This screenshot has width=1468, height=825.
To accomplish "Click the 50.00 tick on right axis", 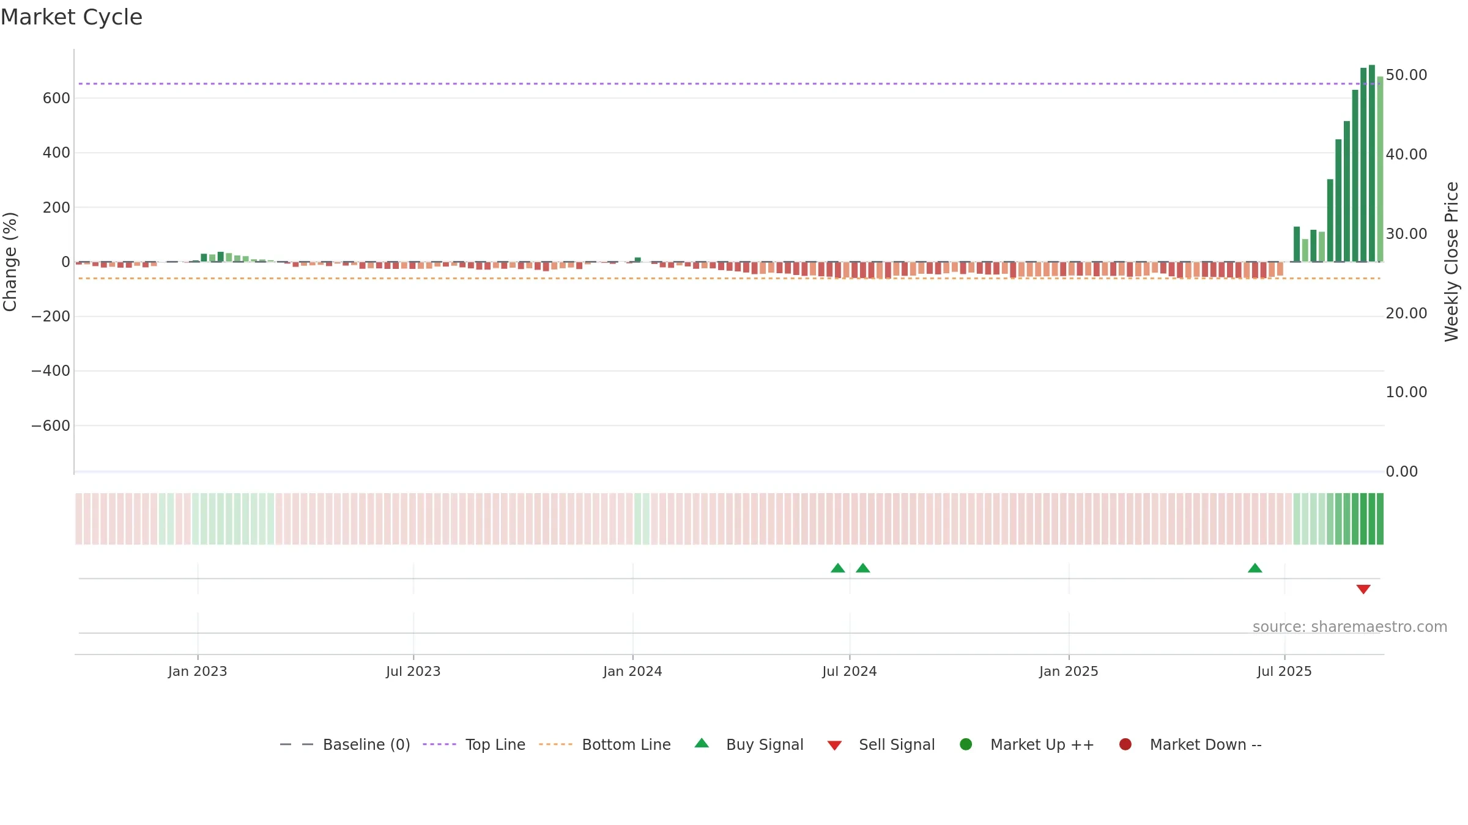I will point(1406,75).
